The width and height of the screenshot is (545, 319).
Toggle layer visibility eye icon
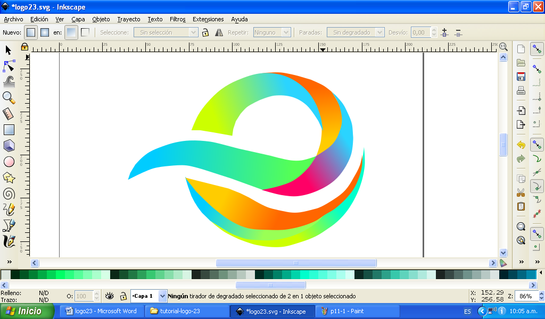point(110,296)
